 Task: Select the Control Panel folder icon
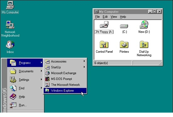[x=104, y=44]
